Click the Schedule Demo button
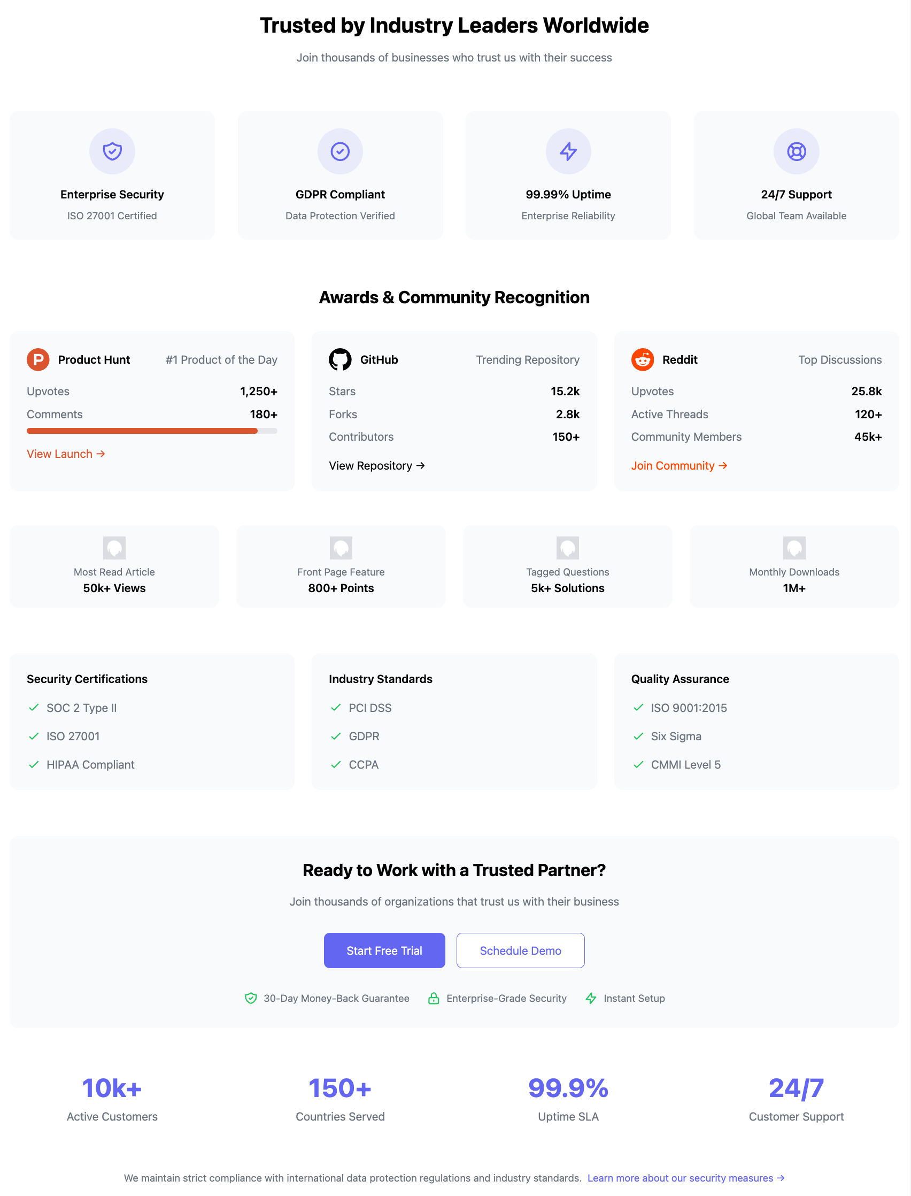The image size is (911, 1196). [521, 950]
